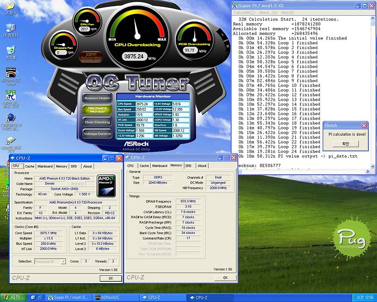Switch to Super PI taskbar button
The height and width of the screenshot is (302, 377).
tap(69, 298)
